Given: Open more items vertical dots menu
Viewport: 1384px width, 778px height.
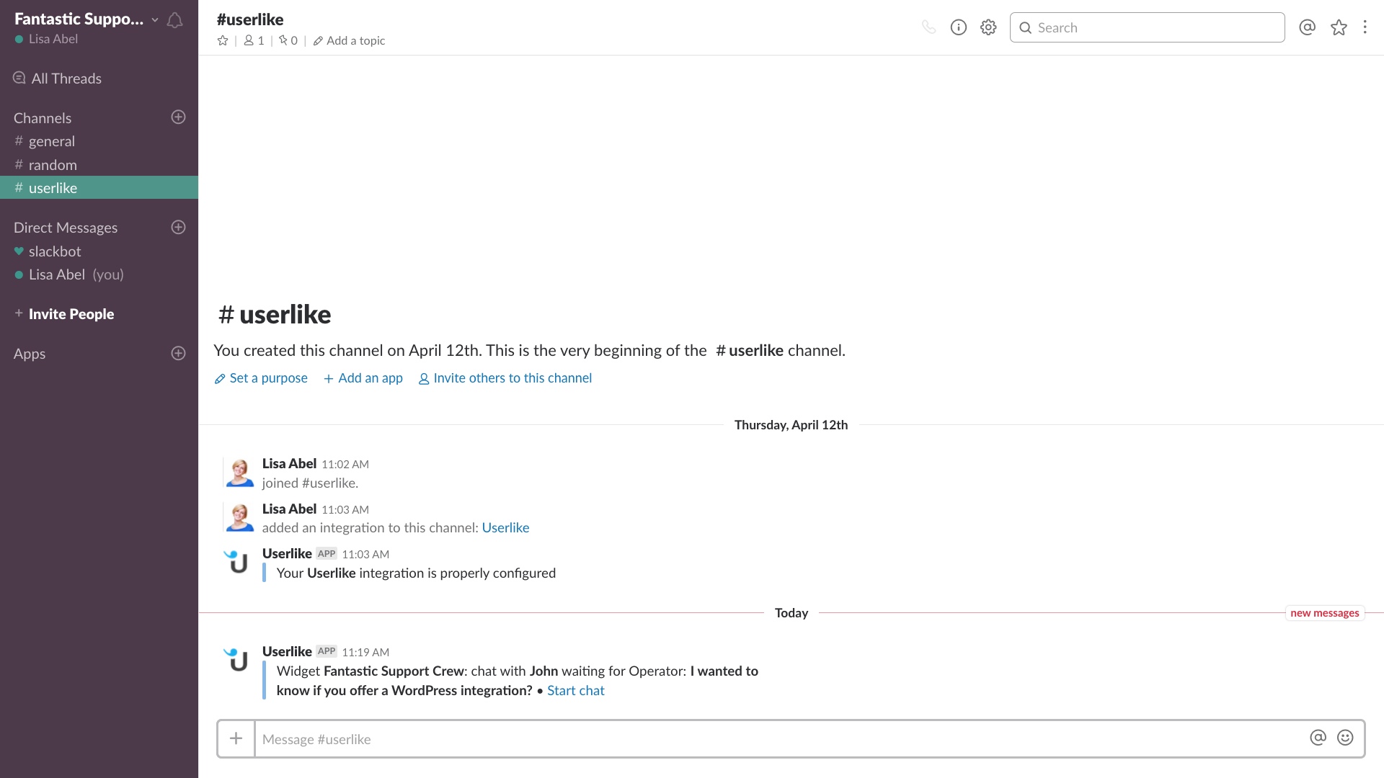Looking at the screenshot, I should click(x=1365, y=27).
